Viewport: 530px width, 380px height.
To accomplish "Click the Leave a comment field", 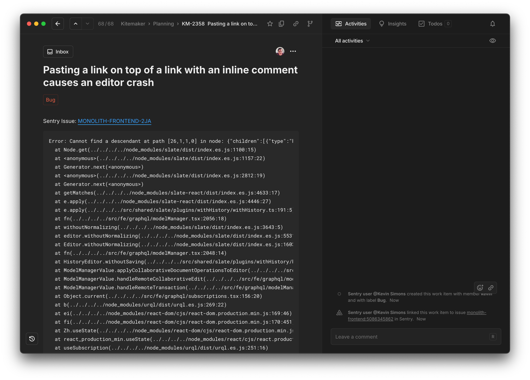I will pos(409,337).
